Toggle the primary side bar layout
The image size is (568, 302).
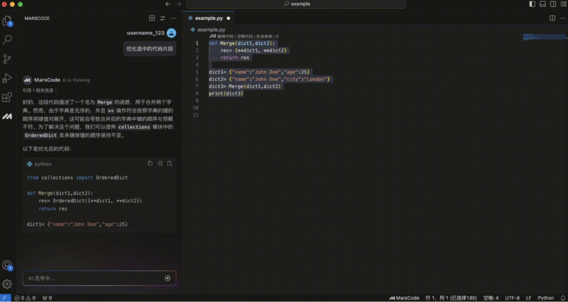click(532, 4)
